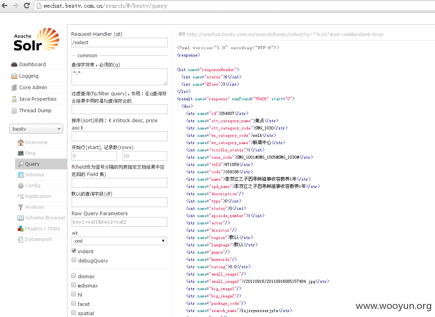Image resolution: width=435 pixels, height=317 pixels.
Task: Click the Request-Handler field containing /select
Action: [119, 42]
